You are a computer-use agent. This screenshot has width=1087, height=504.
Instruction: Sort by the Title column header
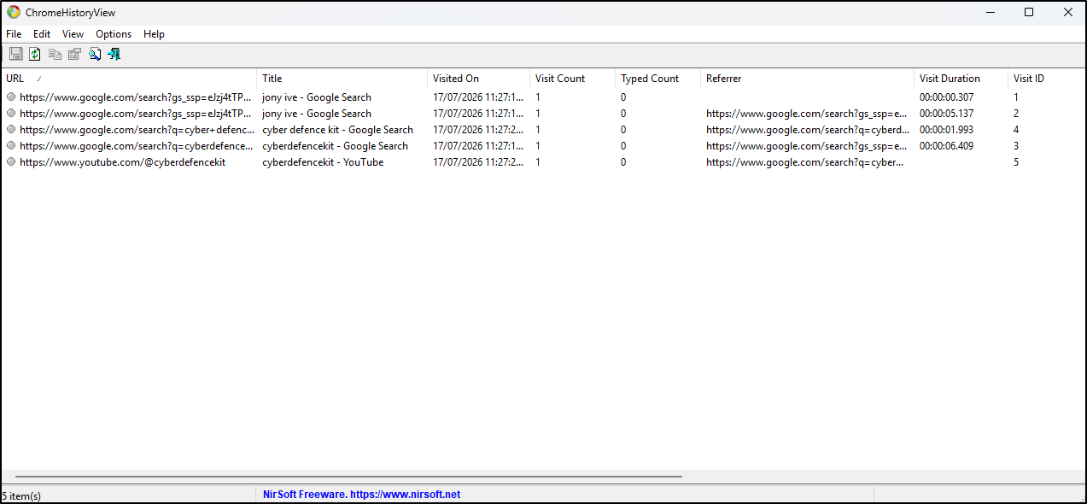coord(342,79)
